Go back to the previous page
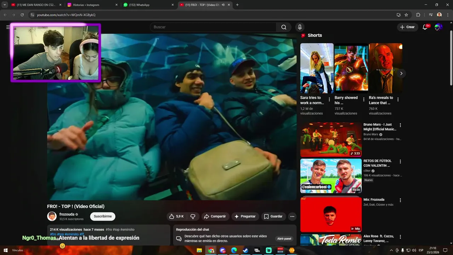This screenshot has height=255, width=453. click(x=5, y=15)
